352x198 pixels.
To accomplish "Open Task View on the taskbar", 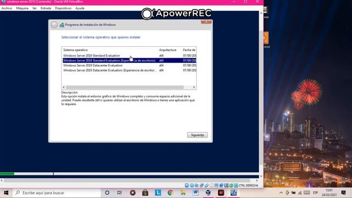I will tap(119, 193).
